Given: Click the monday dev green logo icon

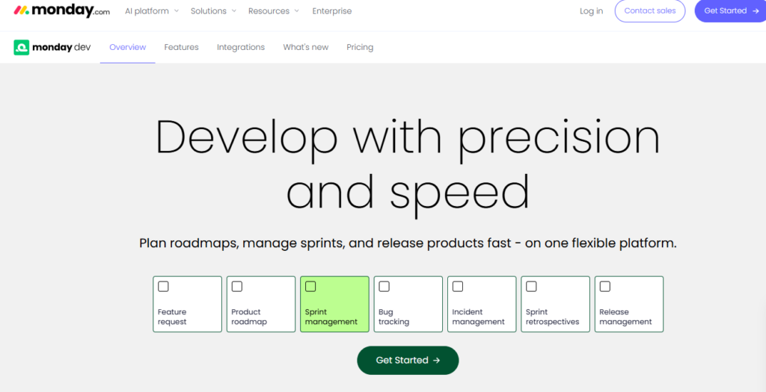Looking at the screenshot, I should coord(22,47).
